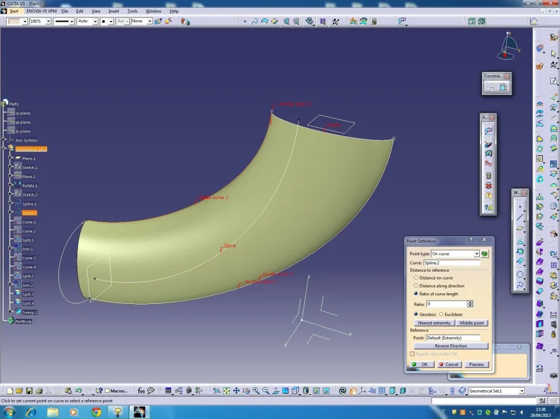Choose the Geodesic radio option
The height and width of the screenshot is (419, 560).
click(416, 314)
